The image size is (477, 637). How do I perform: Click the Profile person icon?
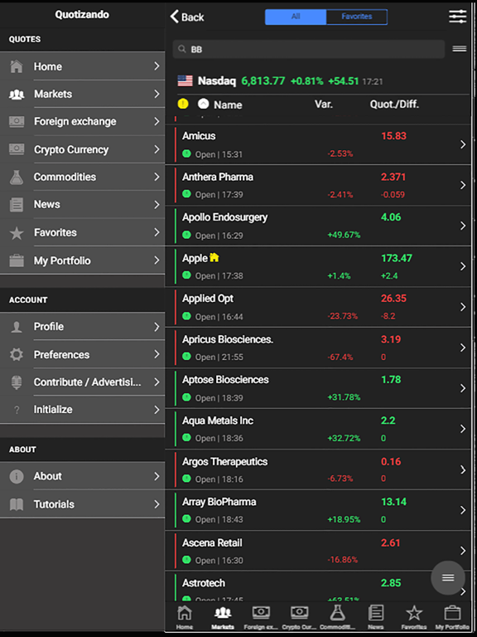17,327
